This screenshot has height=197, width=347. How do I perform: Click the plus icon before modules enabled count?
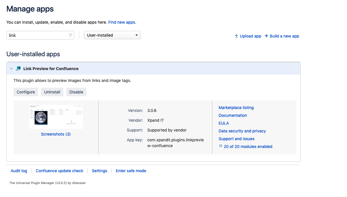pos(220,146)
